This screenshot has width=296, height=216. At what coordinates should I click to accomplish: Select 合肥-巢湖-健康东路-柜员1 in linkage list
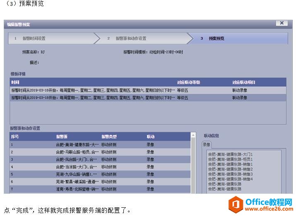pyautogui.click(x=230, y=159)
